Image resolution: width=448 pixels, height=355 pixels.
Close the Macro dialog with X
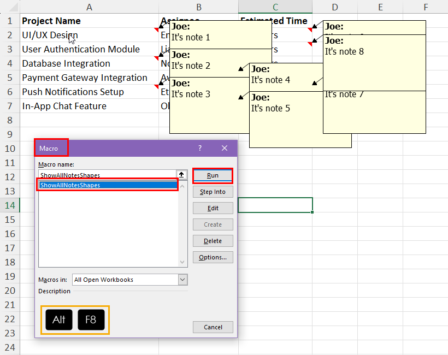pos(225,148)
